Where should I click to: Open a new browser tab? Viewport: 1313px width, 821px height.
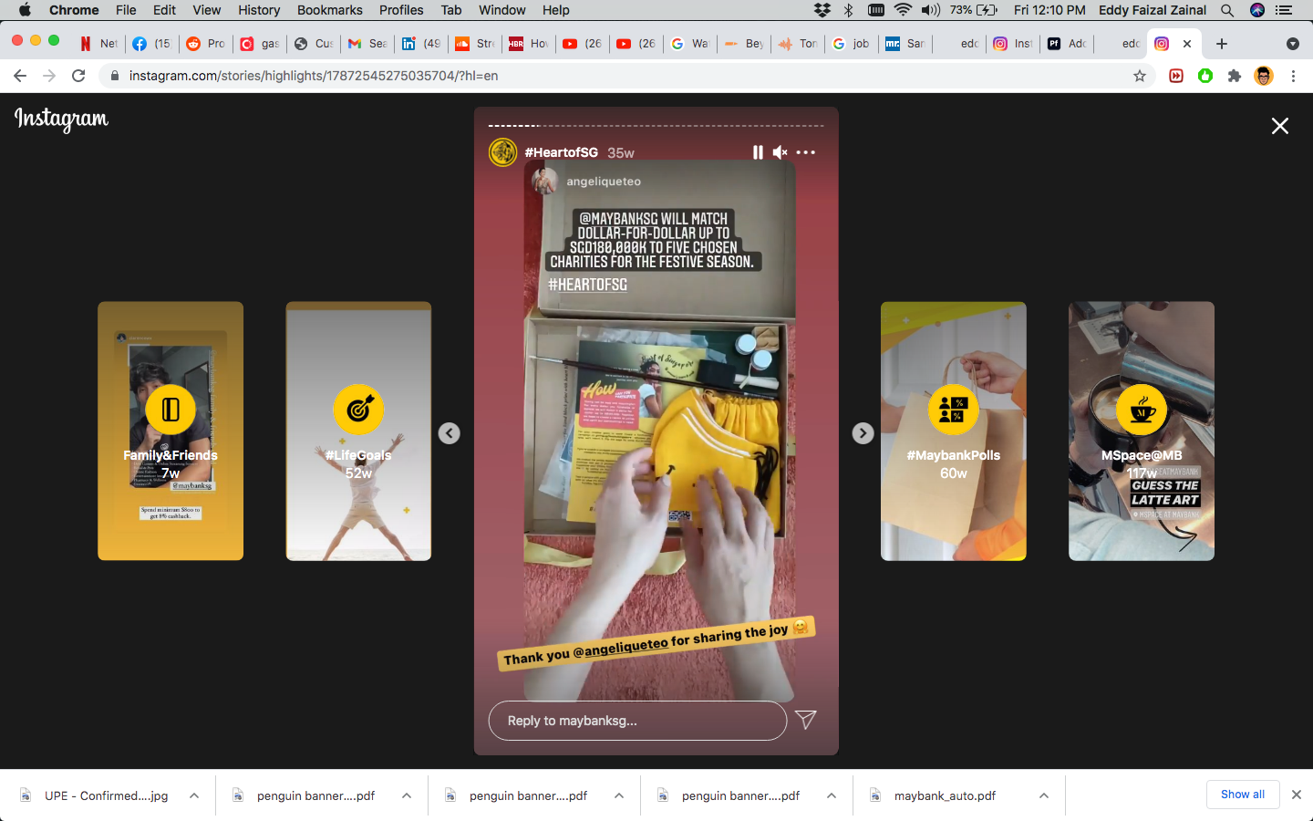[1222, 43]
